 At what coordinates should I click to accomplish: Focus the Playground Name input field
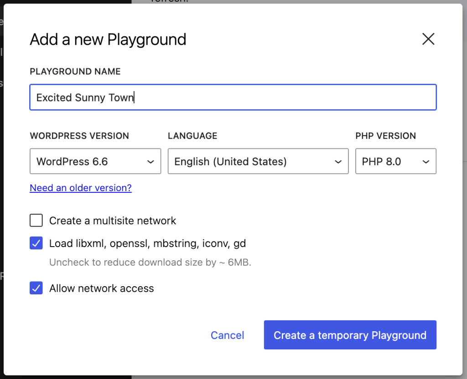click(233, 97)
